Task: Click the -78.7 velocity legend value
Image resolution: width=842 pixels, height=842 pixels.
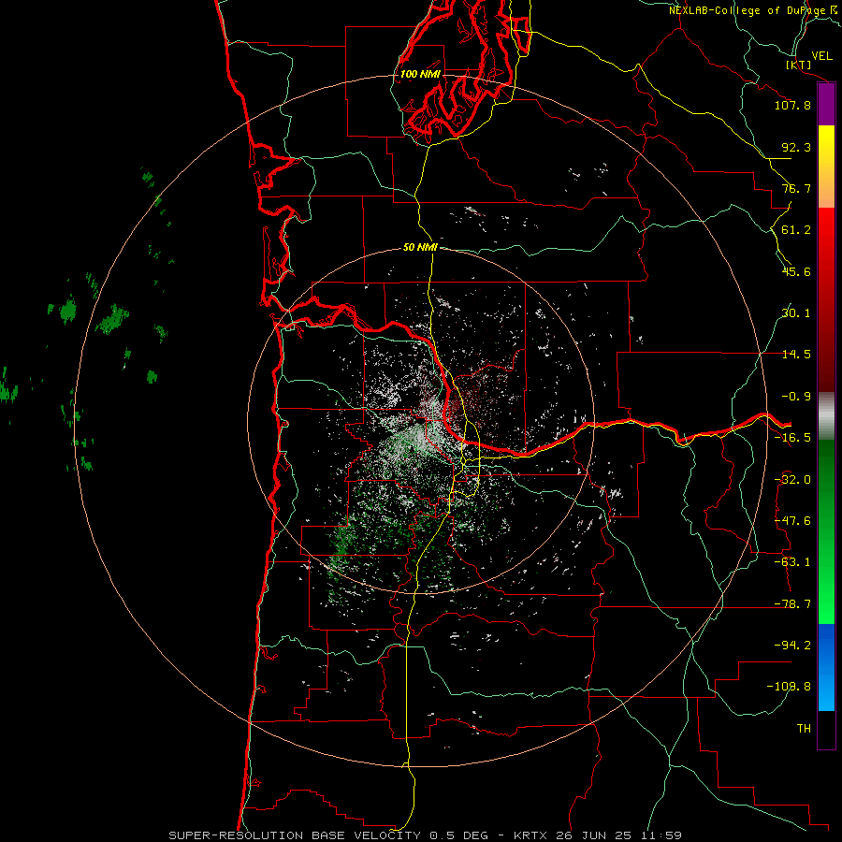Action: coord(792,604)
